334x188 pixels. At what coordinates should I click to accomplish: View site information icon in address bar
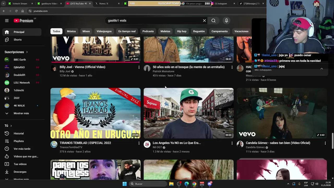tap(30, 11)
